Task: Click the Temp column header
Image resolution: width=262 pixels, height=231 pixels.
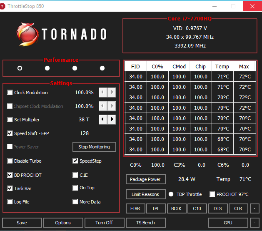Action: point(222,67)
